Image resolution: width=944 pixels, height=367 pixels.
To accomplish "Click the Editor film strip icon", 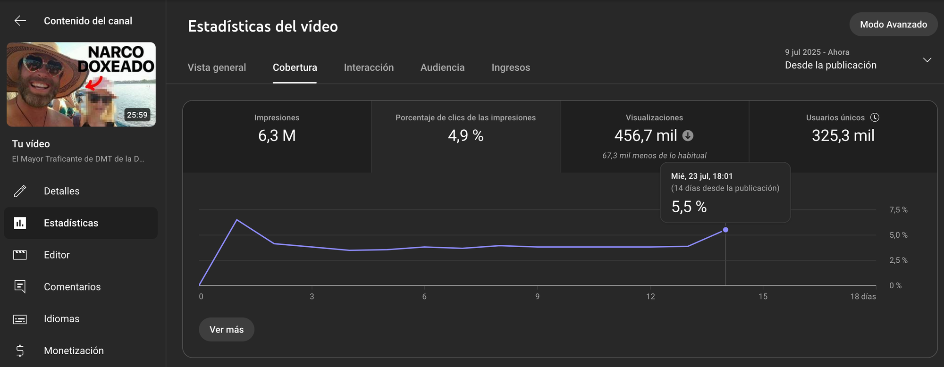I will [20, 255].
